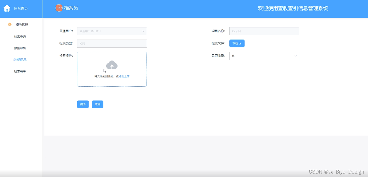Select the 缴费信息 menu item
The width and height of the screenshot is (368, 177).
click(x=20, y=60)
